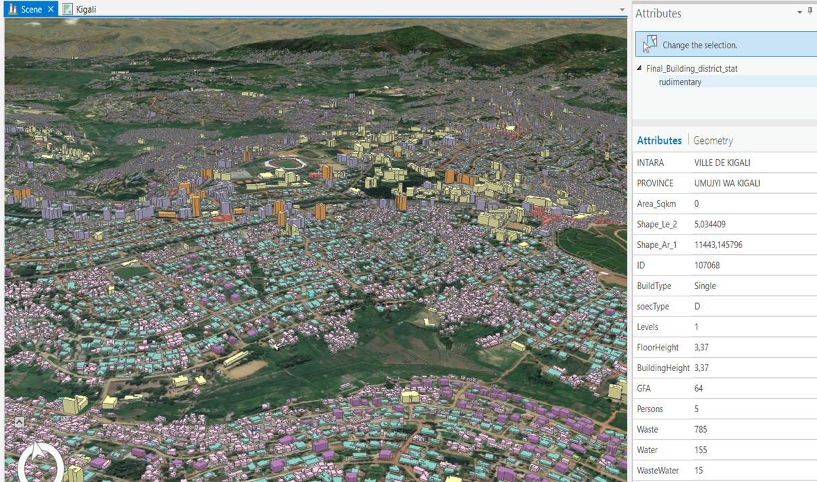The width and height of the screenshot is (817, 482).
Task: Click the Waste value 785
Action: pos(701,430)
